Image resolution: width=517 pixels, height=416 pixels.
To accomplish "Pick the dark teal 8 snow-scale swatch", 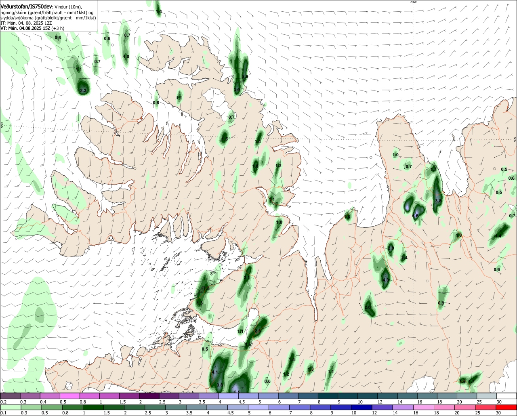I will [328, 396].
